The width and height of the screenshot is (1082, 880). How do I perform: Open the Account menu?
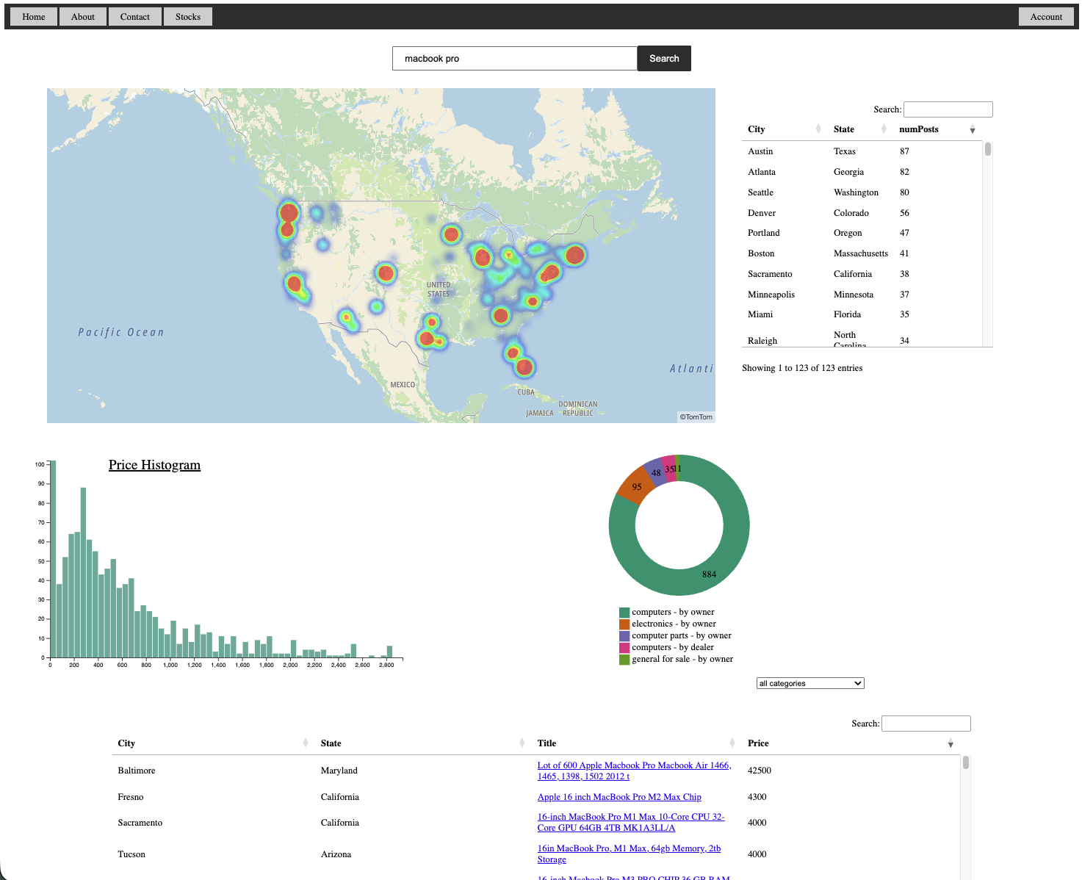(x=1046, y=17)
